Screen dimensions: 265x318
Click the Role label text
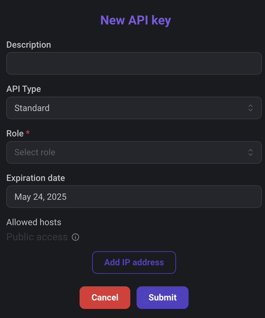(x=15, y=134)
